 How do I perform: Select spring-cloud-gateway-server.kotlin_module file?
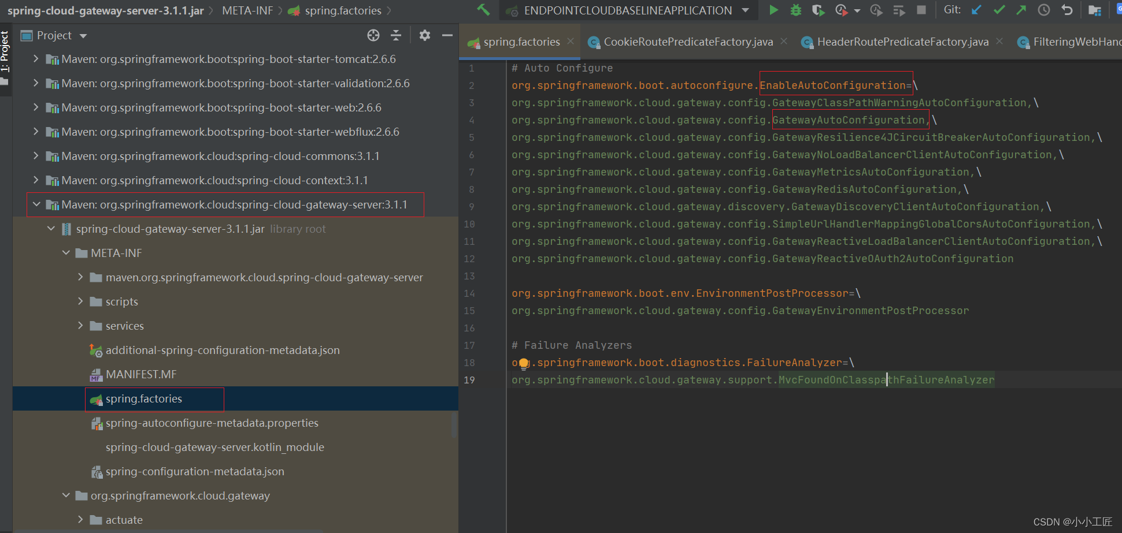[215, 447]
